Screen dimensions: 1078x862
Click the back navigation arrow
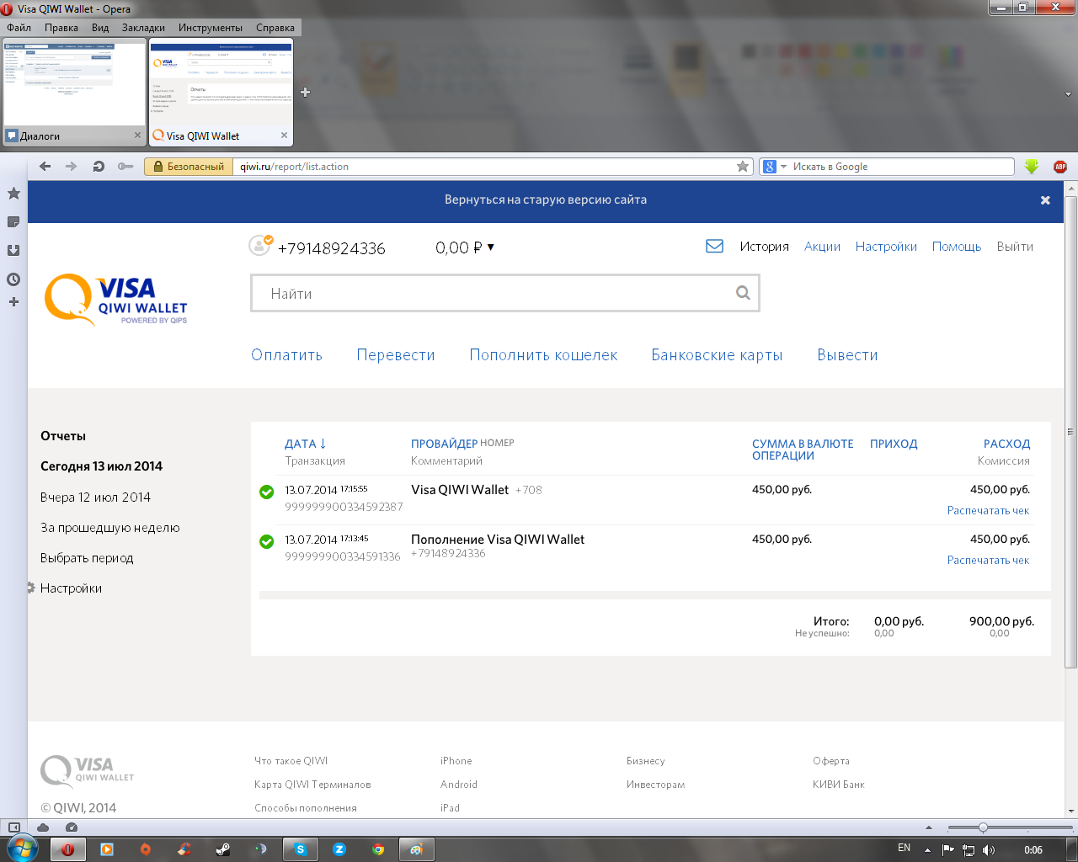click(x=45, y=167)
